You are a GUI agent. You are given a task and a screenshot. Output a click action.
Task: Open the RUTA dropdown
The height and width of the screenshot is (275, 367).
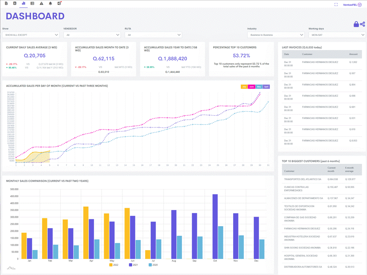click(153, 35)
